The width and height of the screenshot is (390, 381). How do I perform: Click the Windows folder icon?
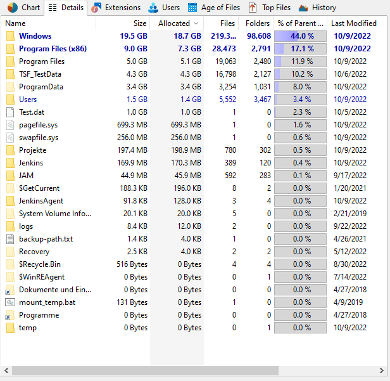pyautogui.click(x=10, y=36)
